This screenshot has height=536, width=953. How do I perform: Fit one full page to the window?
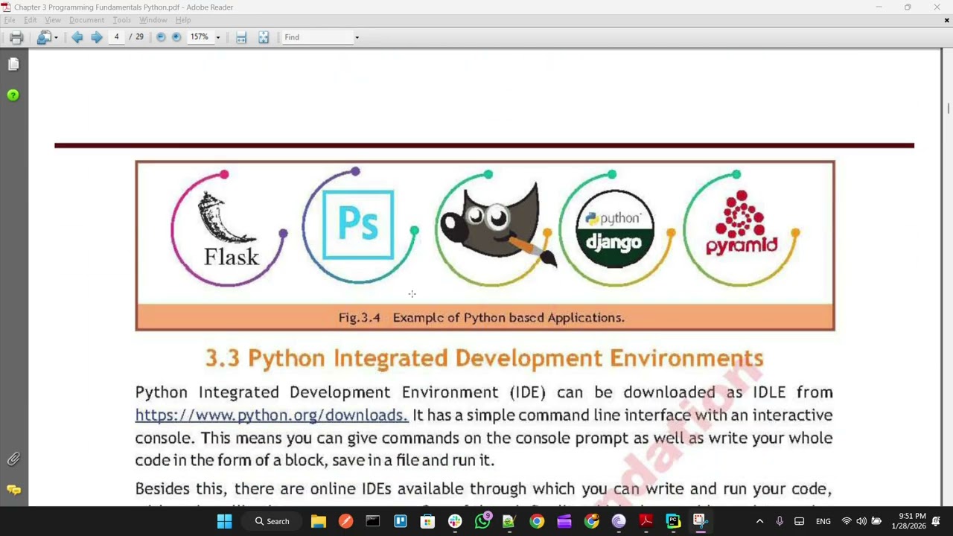(x=264, y=37)
